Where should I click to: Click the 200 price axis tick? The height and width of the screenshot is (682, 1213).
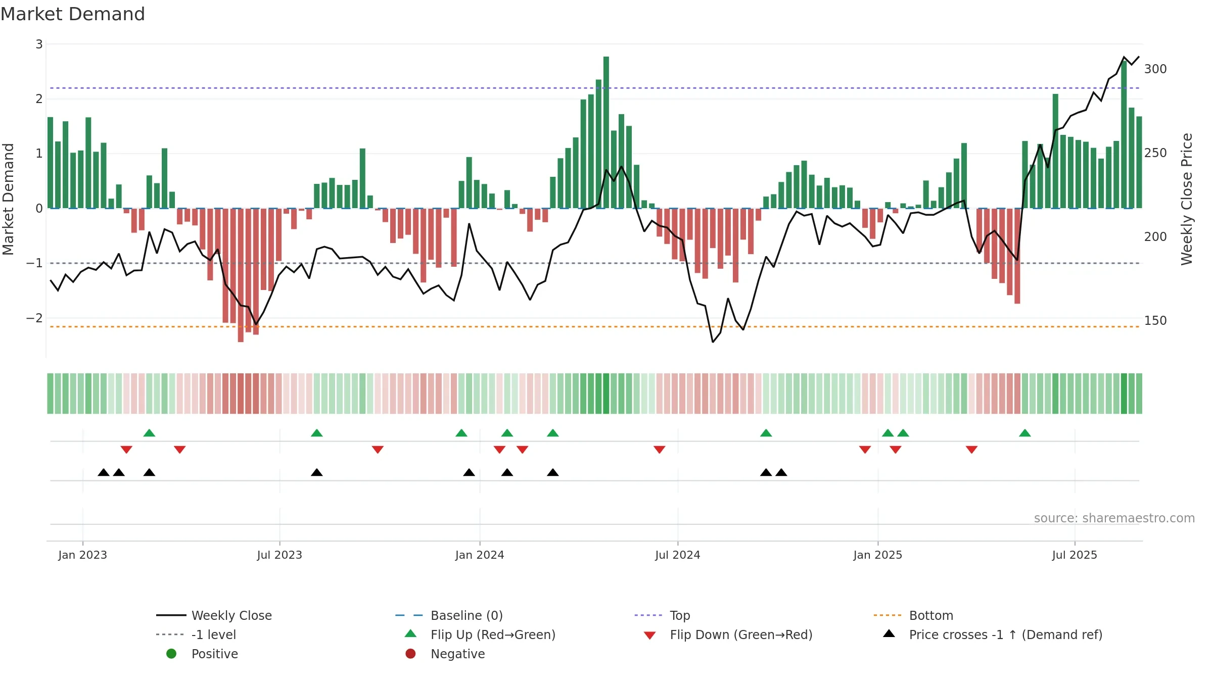click(x=1155, y=236)
